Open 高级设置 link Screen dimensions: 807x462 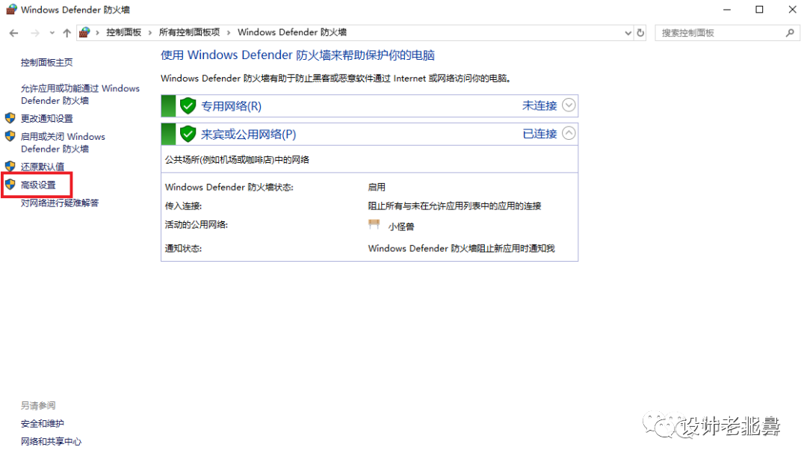coord(38,185)
